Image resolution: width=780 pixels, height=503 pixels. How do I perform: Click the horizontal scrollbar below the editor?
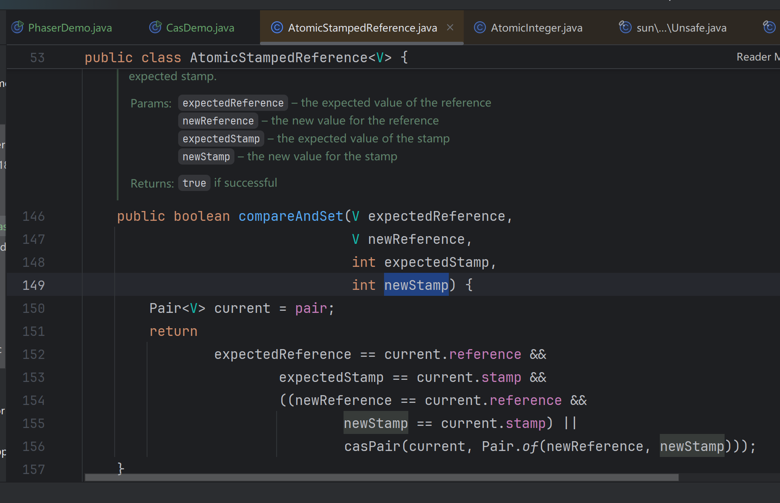pos(381,477)
